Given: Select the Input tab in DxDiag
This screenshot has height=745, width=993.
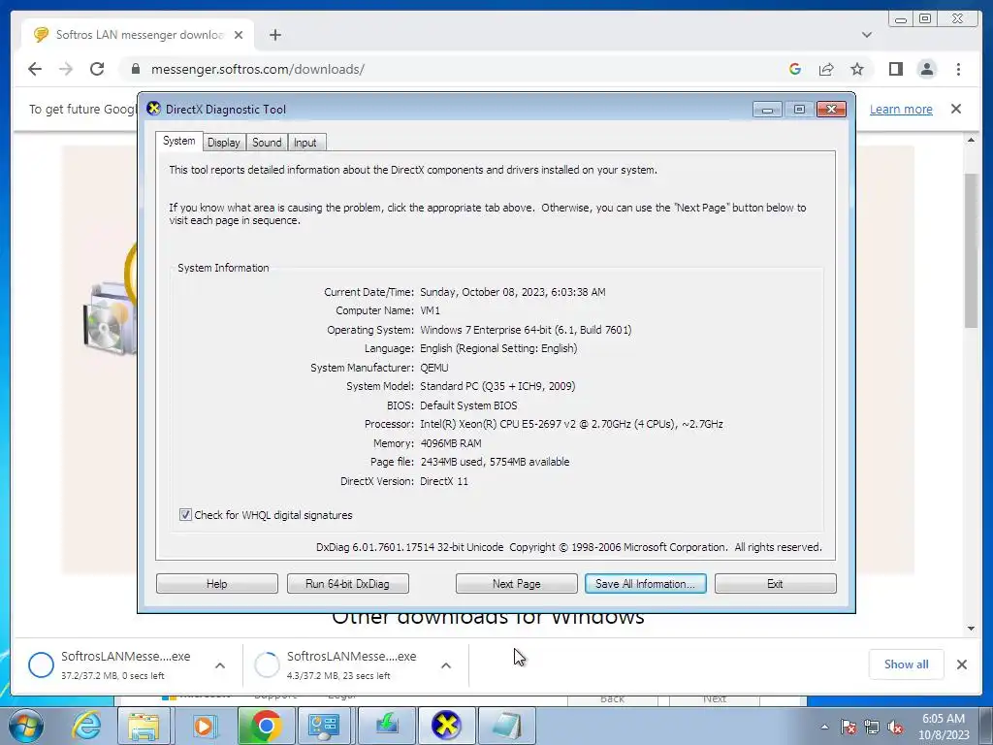Looking at the screenshot, I should 304,143.
